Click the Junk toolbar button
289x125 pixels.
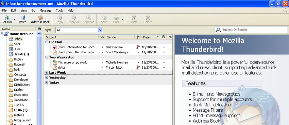[134, 19]
